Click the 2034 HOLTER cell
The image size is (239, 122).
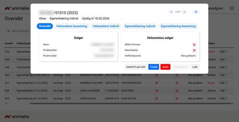tap(129, 98)
